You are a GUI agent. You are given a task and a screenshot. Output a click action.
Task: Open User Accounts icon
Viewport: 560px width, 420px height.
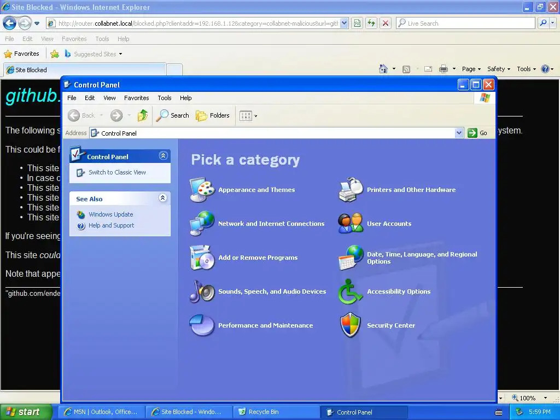pos(351,224)
